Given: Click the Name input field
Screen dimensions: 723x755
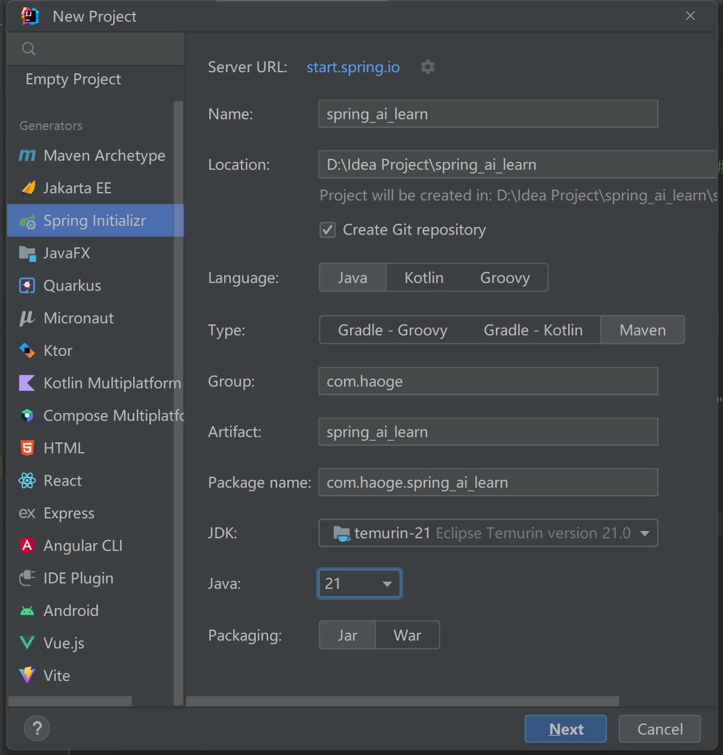Looking at the screenshot, I should [x=488, y=114].
